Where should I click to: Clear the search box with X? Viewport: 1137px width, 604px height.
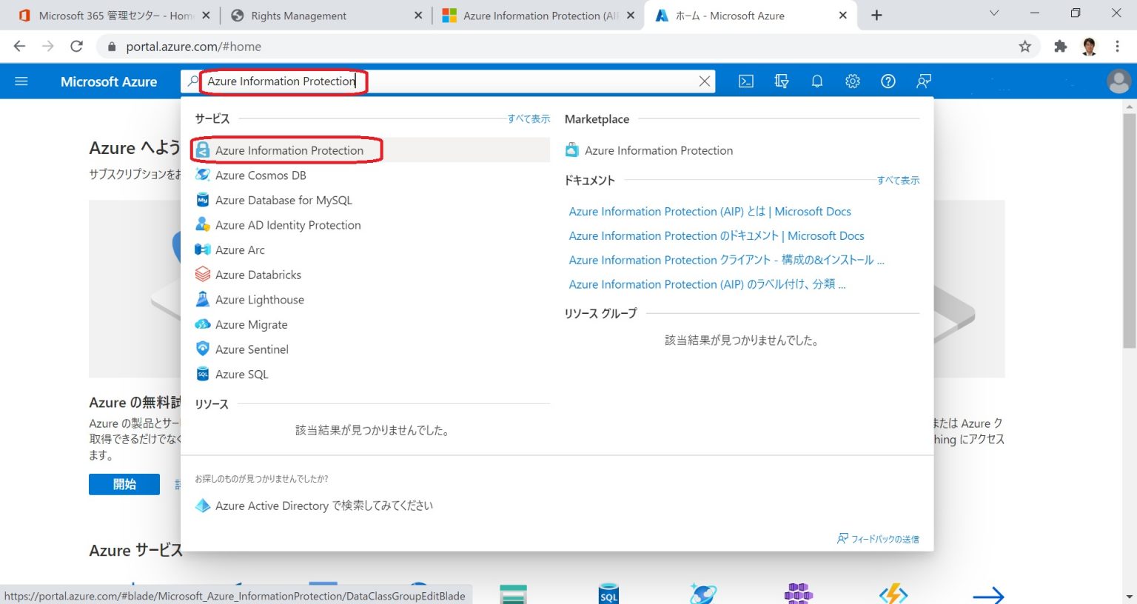pyautogui.click(x=705, y=81)
